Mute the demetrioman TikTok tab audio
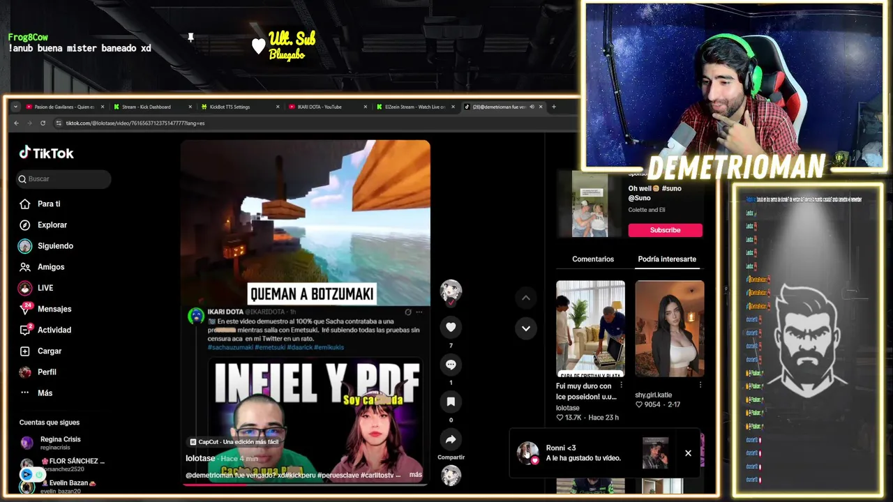The width and height of the screenshot is (893, 502). pyautogui.click(x=532, y=107)
